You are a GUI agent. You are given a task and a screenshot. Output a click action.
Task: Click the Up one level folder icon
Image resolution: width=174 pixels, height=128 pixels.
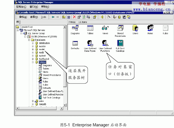[x=64, y=17]
